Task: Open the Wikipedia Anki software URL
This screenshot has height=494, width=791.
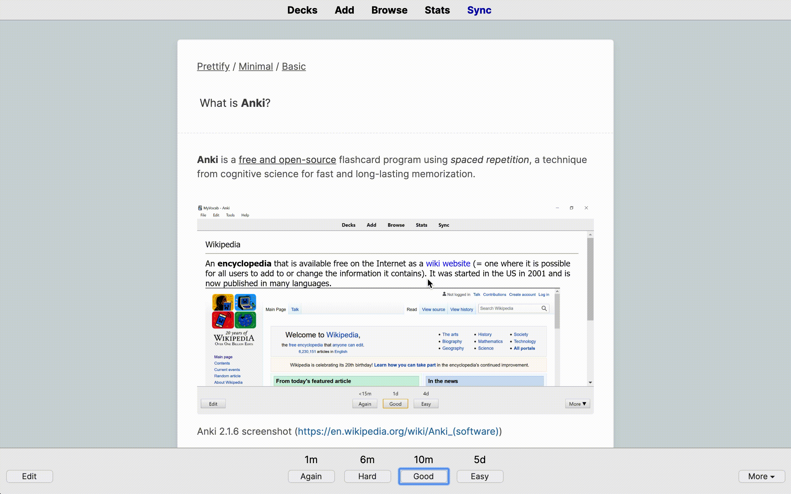Action: (x=398, y=431)
